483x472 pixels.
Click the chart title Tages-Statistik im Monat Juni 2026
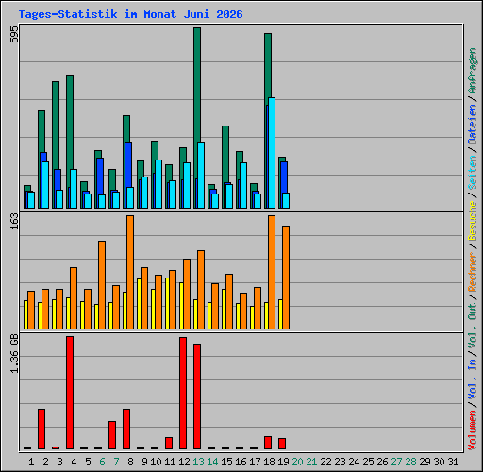[130, 14]
